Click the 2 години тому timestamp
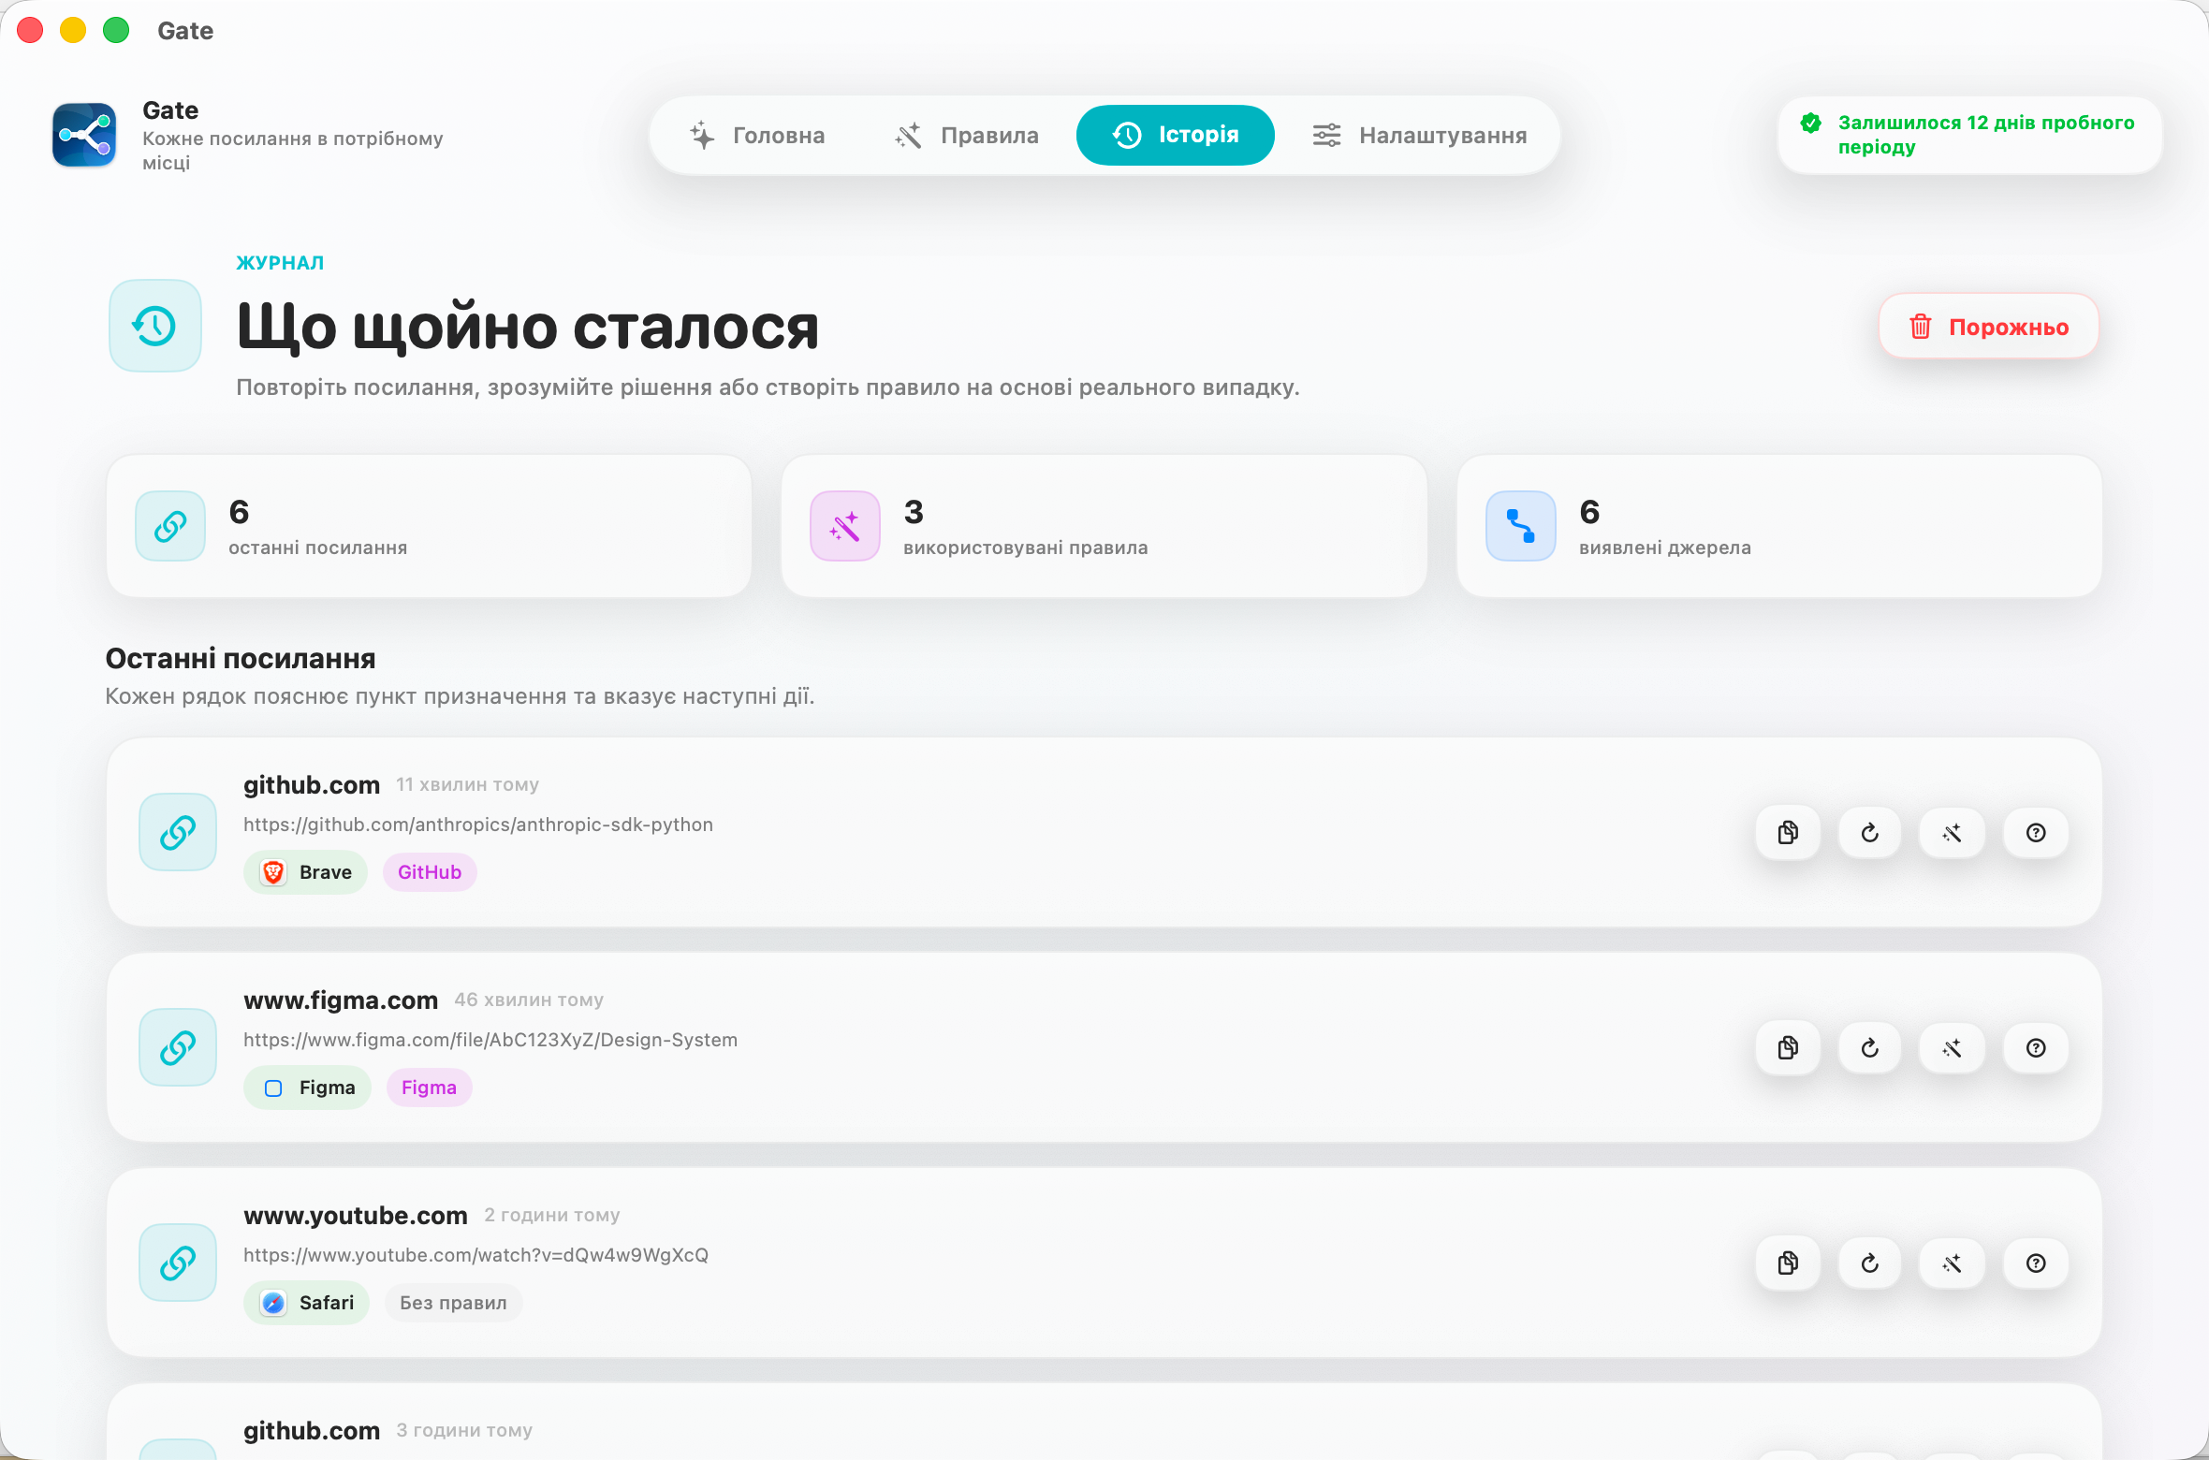 pyautogui.click(x=552, y=1216)
